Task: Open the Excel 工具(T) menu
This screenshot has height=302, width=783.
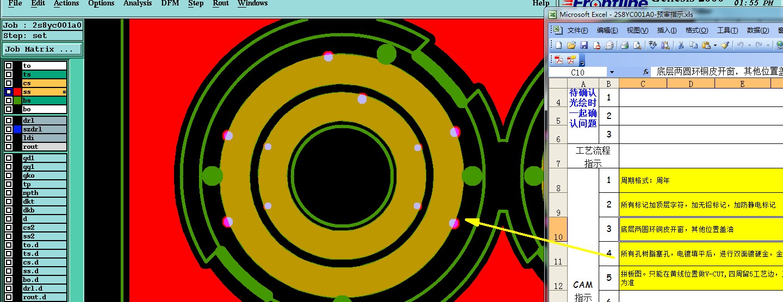Action: click(x=727, y=30)
